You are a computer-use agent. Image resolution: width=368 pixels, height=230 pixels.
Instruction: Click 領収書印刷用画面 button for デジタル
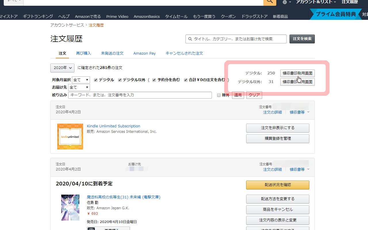pos(298,73)
